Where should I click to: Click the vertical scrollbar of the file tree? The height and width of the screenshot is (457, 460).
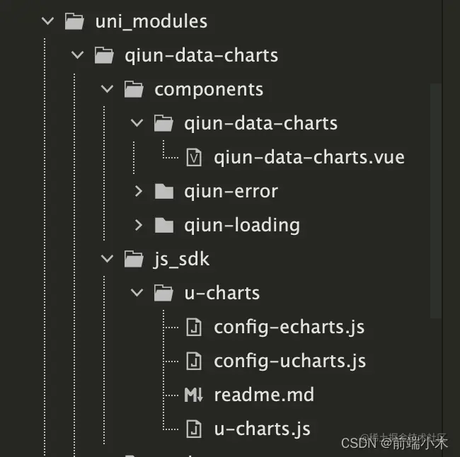(x=436, y=201)
